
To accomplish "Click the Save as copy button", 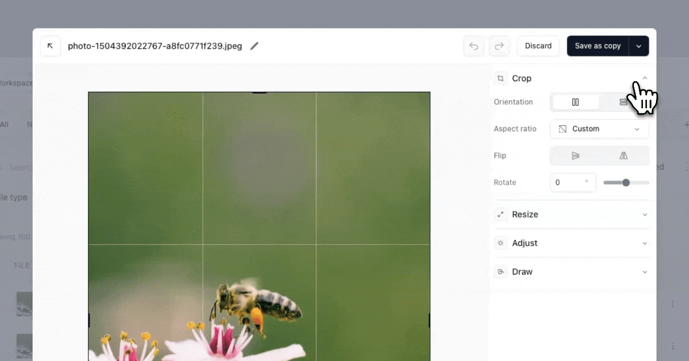I will 597,46.
